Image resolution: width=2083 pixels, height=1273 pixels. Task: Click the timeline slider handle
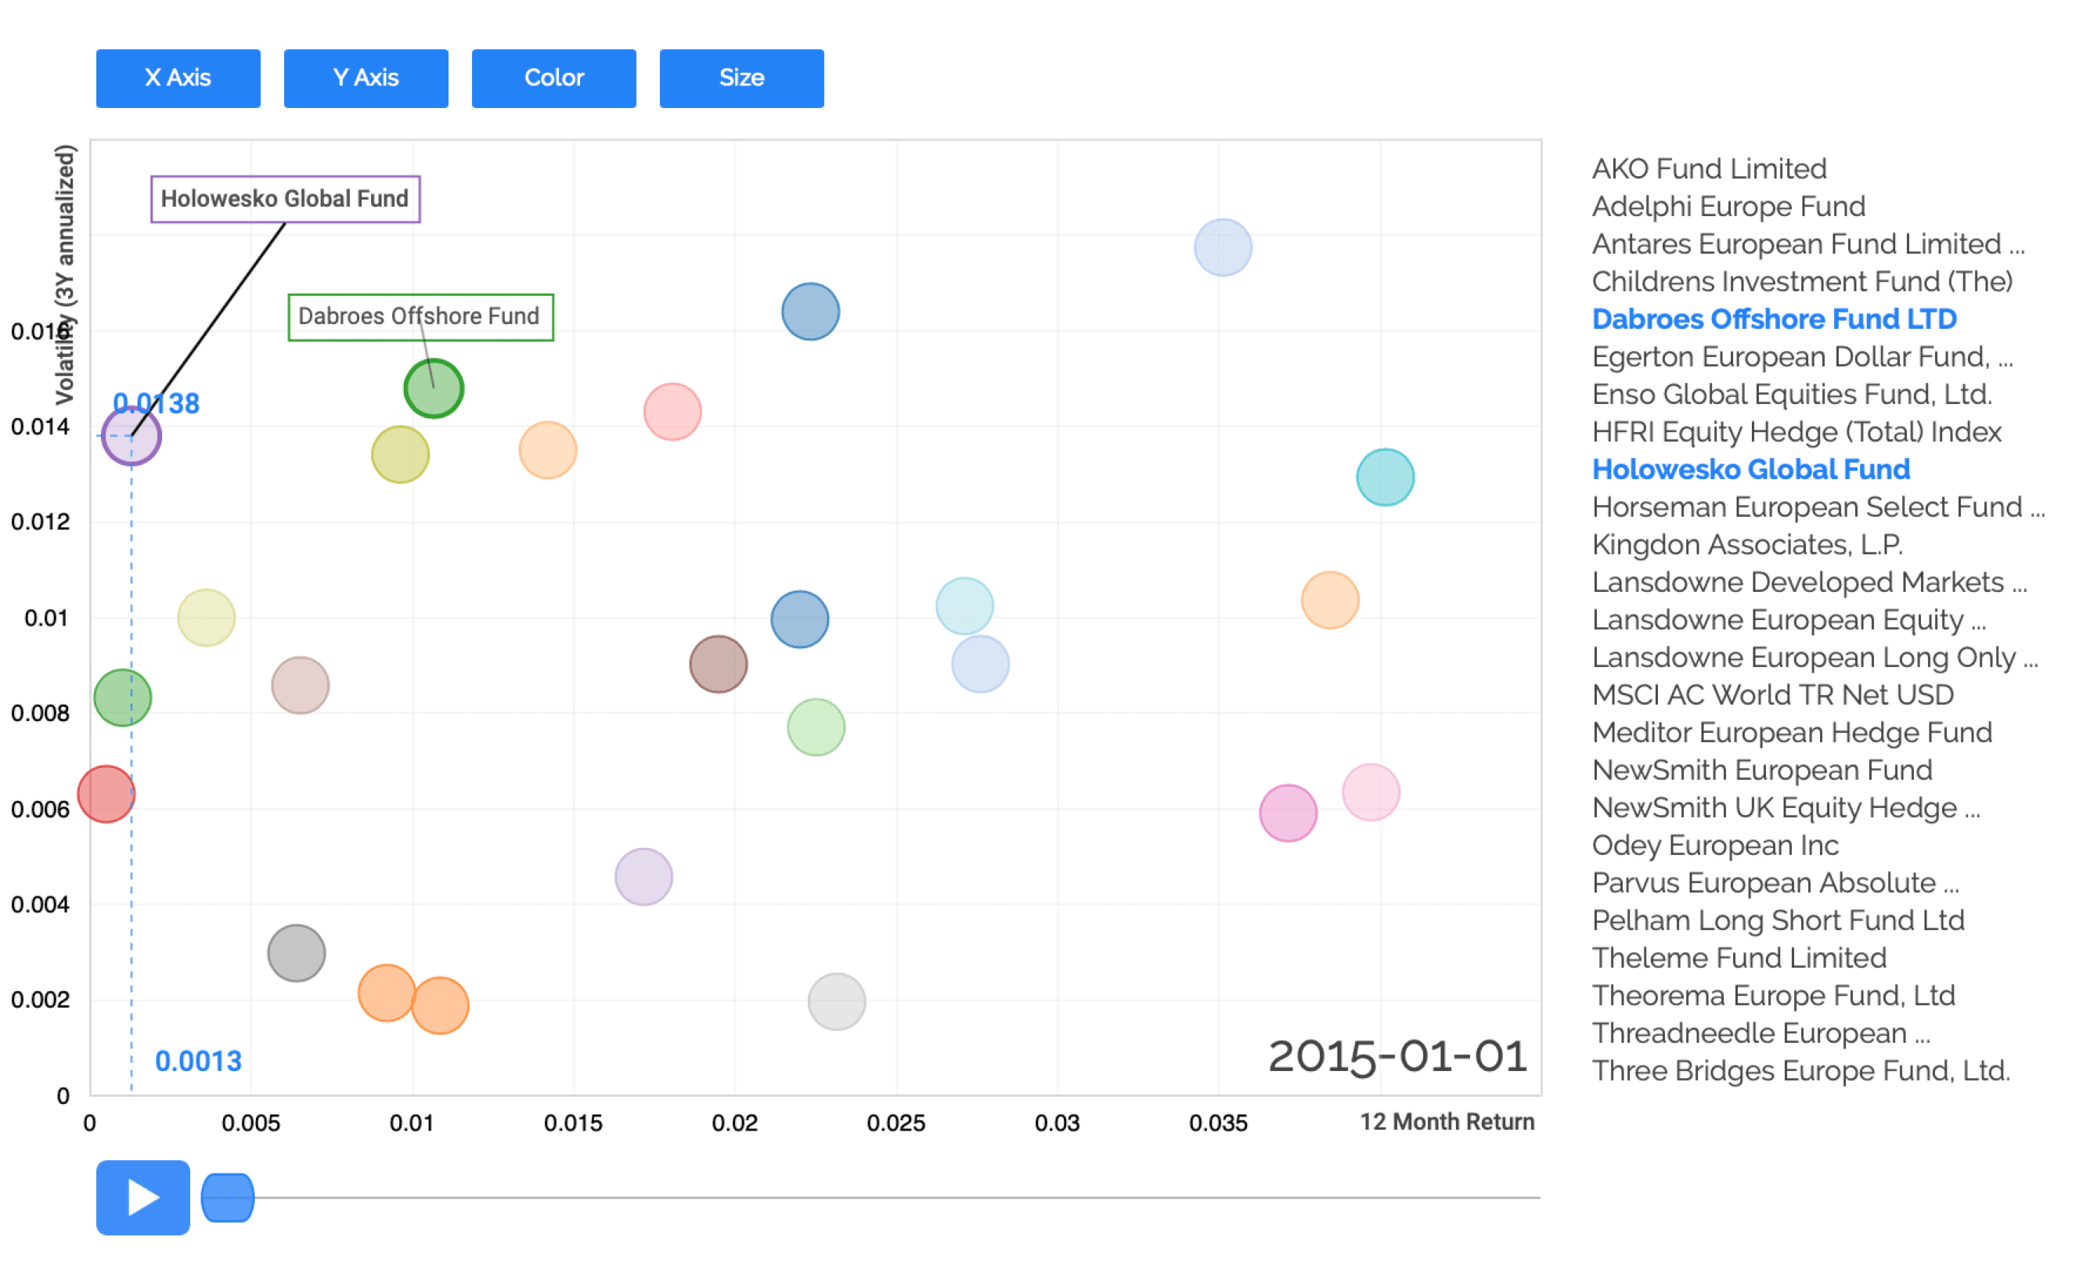click(228, 1197)
